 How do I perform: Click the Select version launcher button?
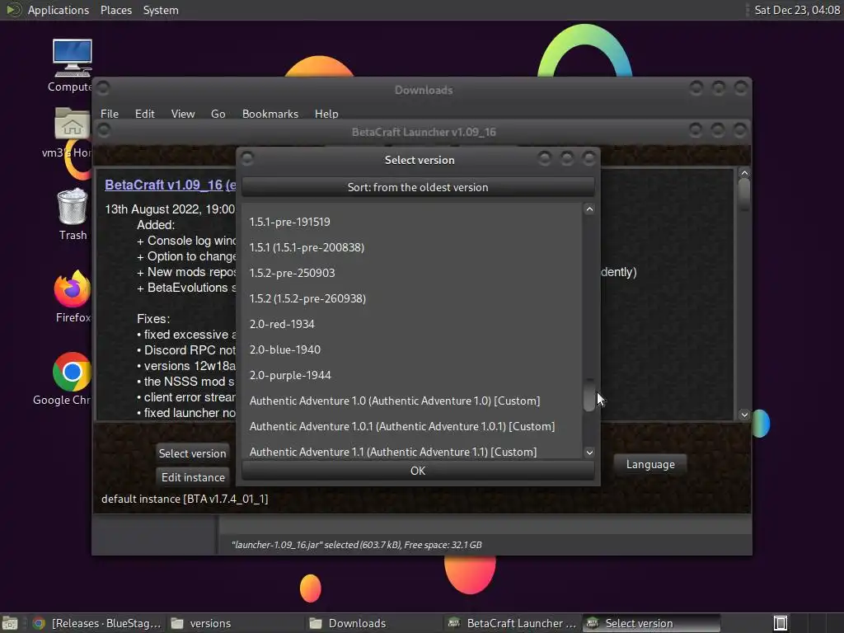point(192,453)
